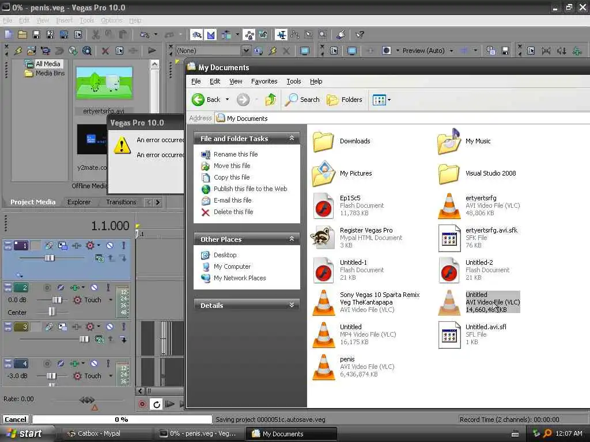The image size is (590, 442).
Task: Click the Open folder icon in Vegas toolbar
Action: [22, 35]
